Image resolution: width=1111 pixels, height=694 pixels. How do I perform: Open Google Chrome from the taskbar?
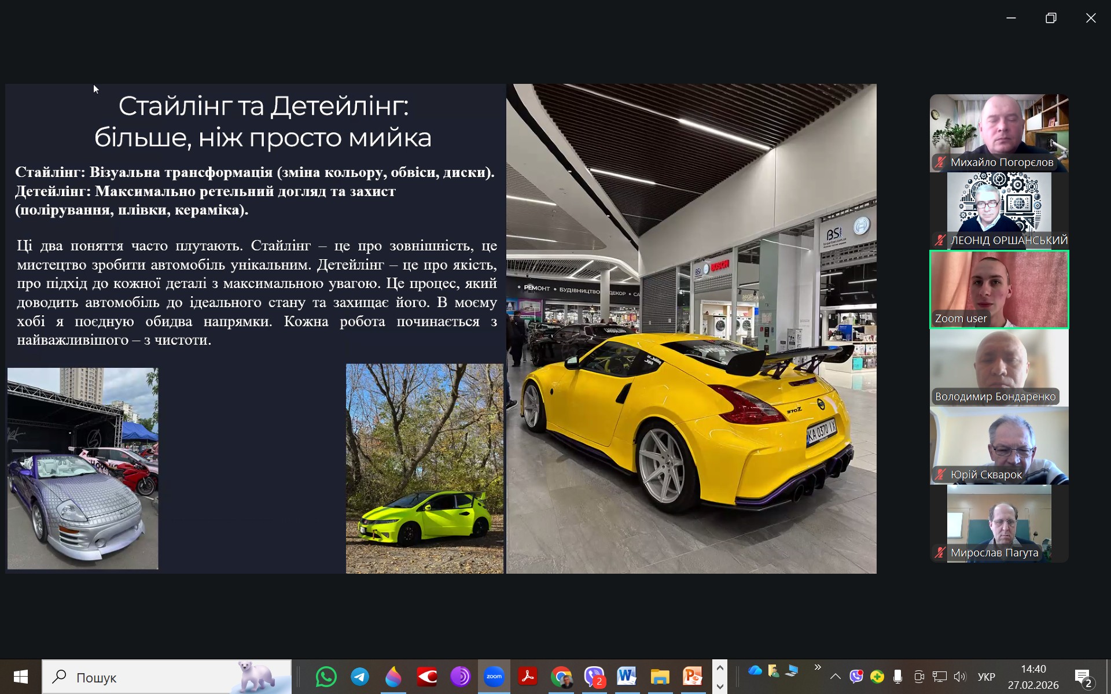(561, 677)
